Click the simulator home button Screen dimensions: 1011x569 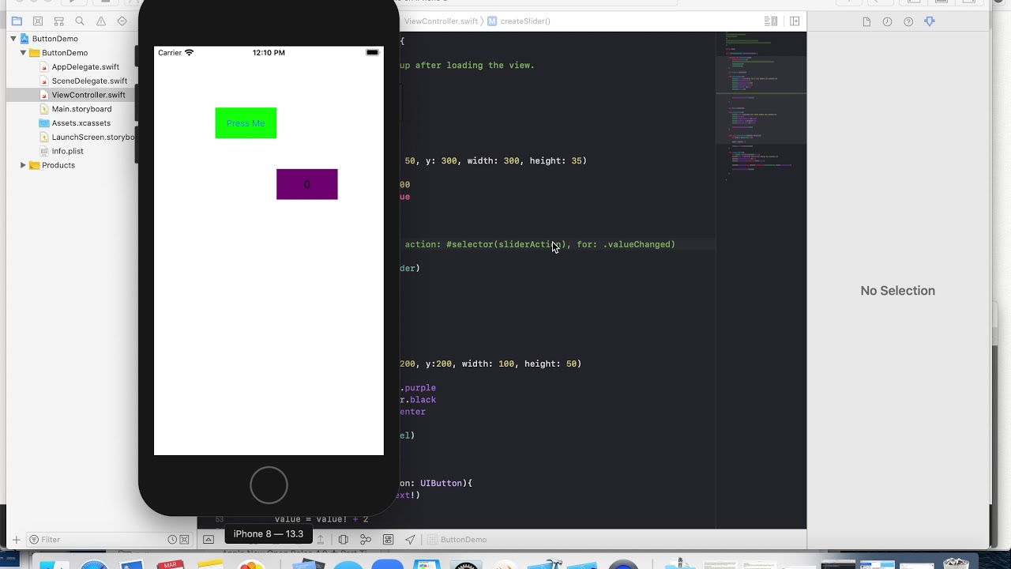point(269,484)
